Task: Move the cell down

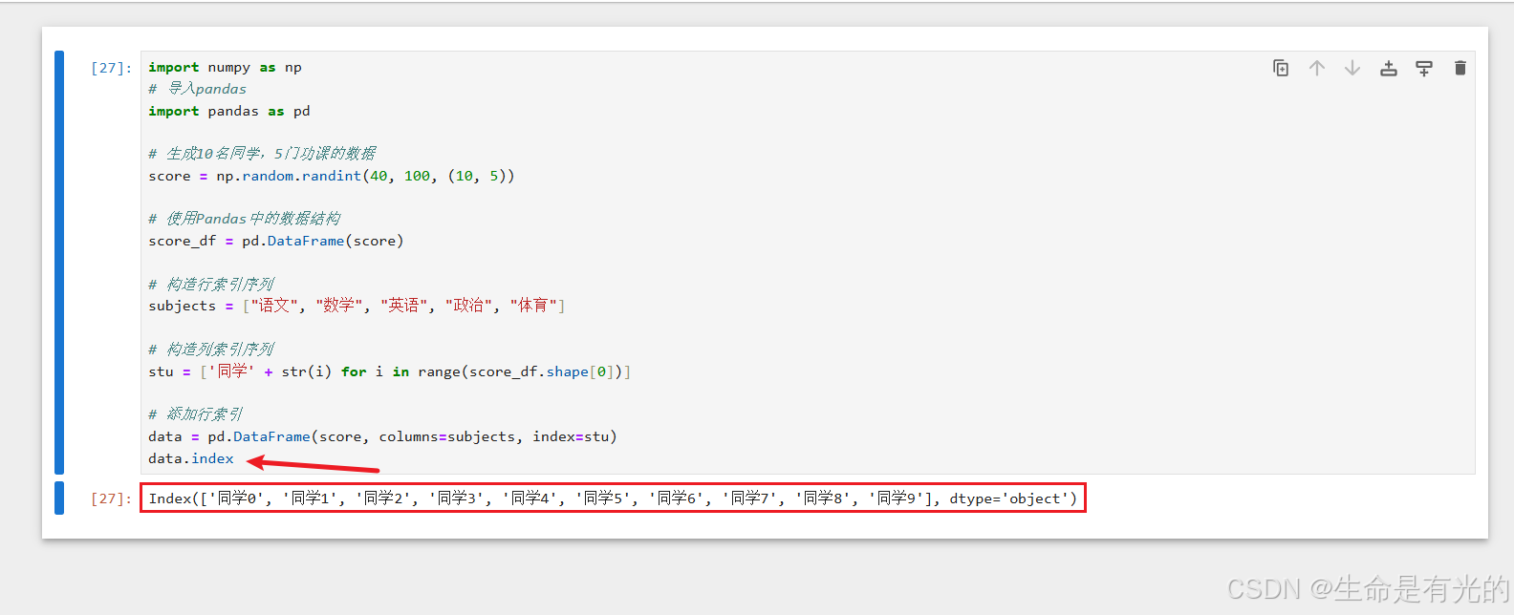Action: (1352, 68)
